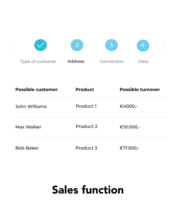Switch to the Address step label
Image resolution: width=178 pixels, height=205 pixels.
[x=76, y=61]
